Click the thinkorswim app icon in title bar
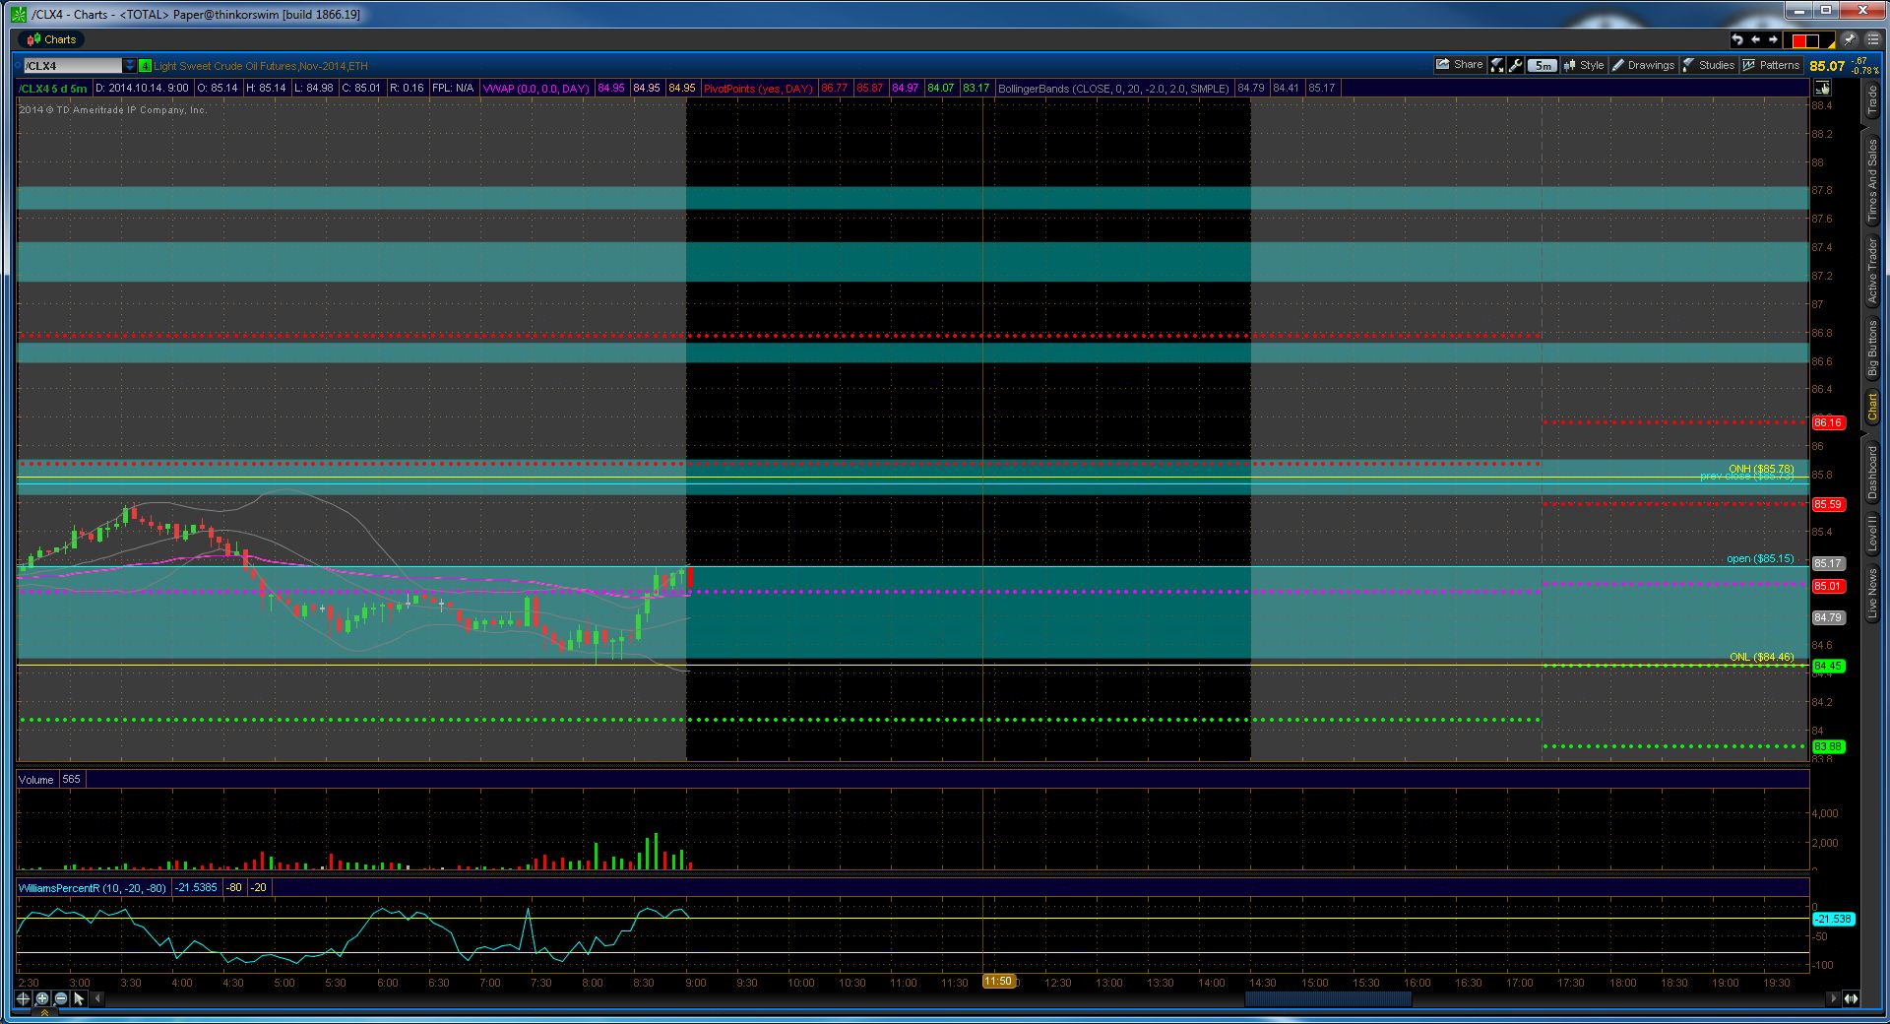This screenshot has width=1890, height=1024. pos(18,14)
